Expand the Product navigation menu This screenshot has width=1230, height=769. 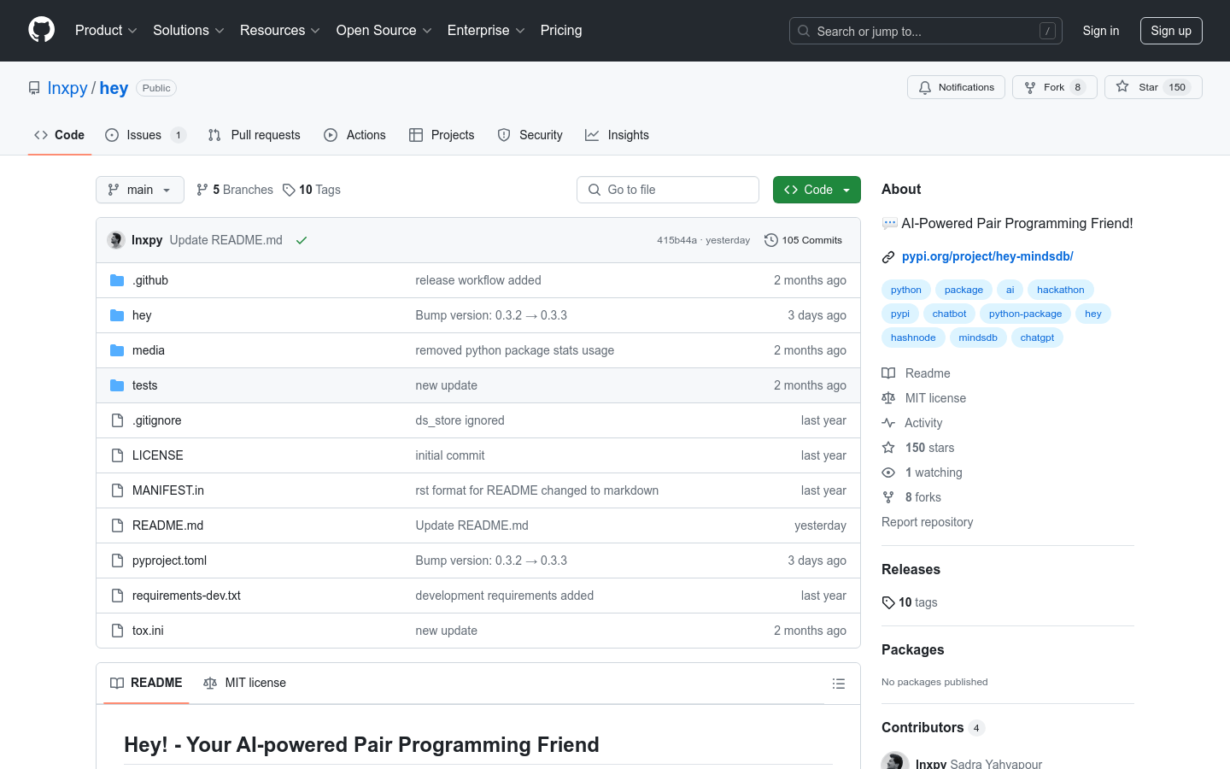(106, 31)
